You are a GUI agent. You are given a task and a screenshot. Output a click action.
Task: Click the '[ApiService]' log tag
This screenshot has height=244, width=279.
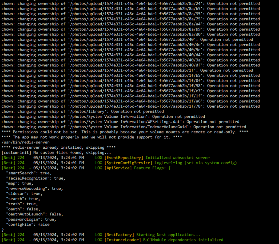point(118,168)
